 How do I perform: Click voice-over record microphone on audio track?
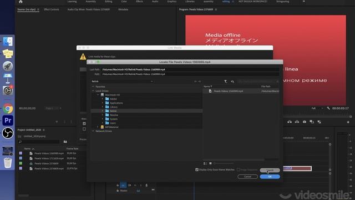point(146,185)
